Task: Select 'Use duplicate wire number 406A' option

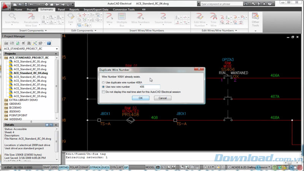Action: coord(103,82)
